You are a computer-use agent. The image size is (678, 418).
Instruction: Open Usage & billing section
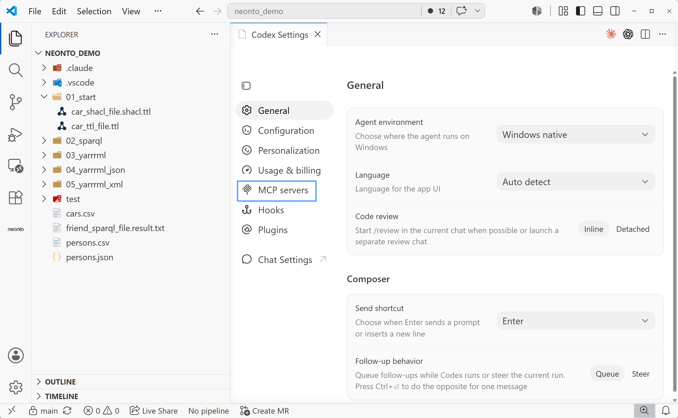pyautogui.click(x=285, y=170)
